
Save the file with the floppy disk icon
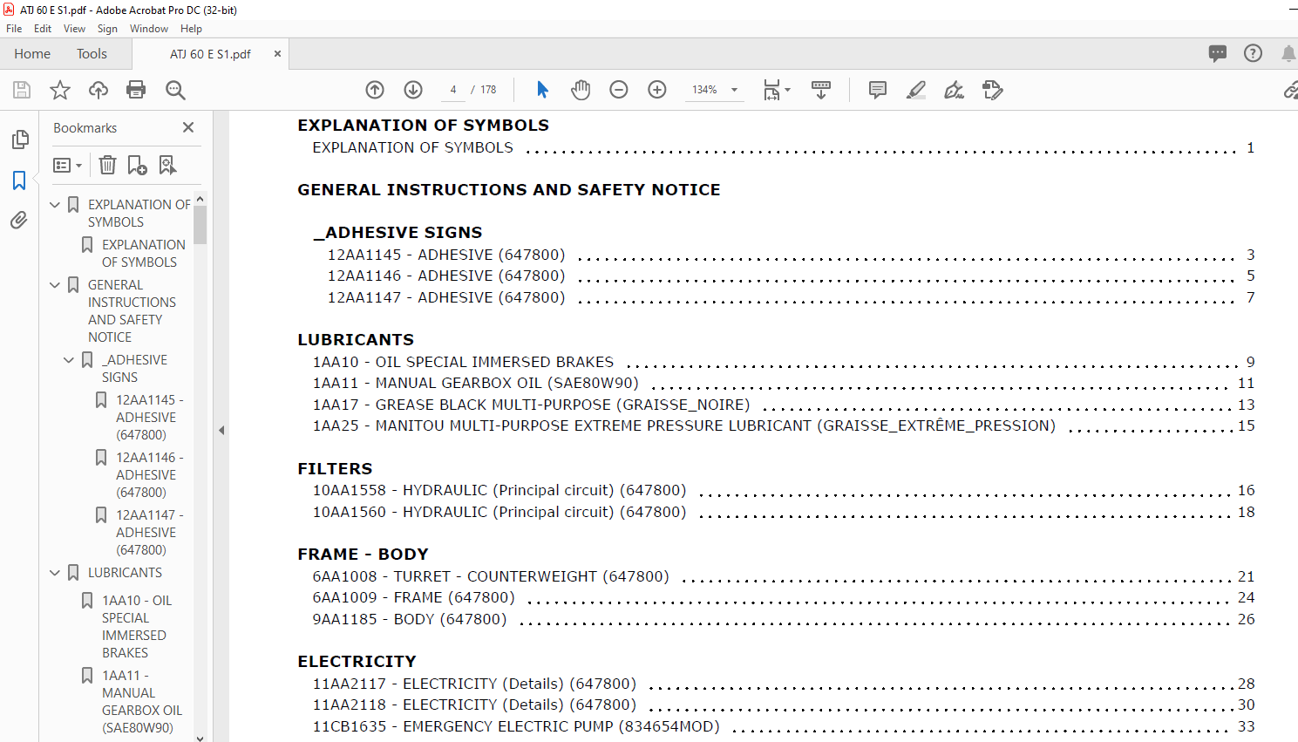pyautogui.click(x=22, y=90)
